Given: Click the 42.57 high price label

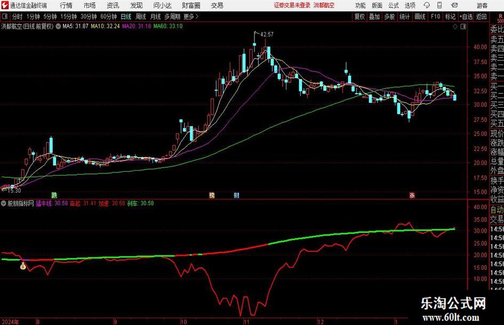Looking at the screenshot, I should pos(267,35).
